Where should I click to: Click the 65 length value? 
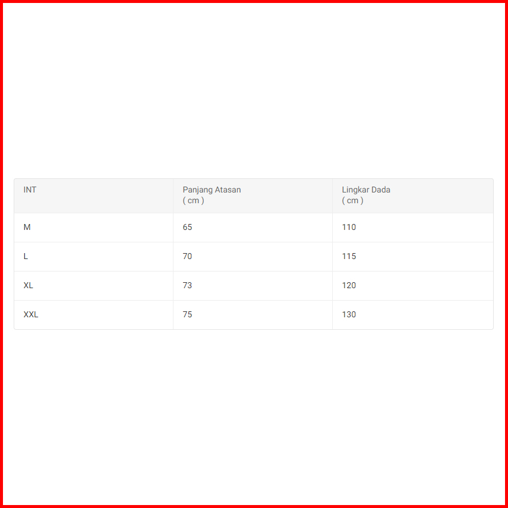(x=188, y=228)
